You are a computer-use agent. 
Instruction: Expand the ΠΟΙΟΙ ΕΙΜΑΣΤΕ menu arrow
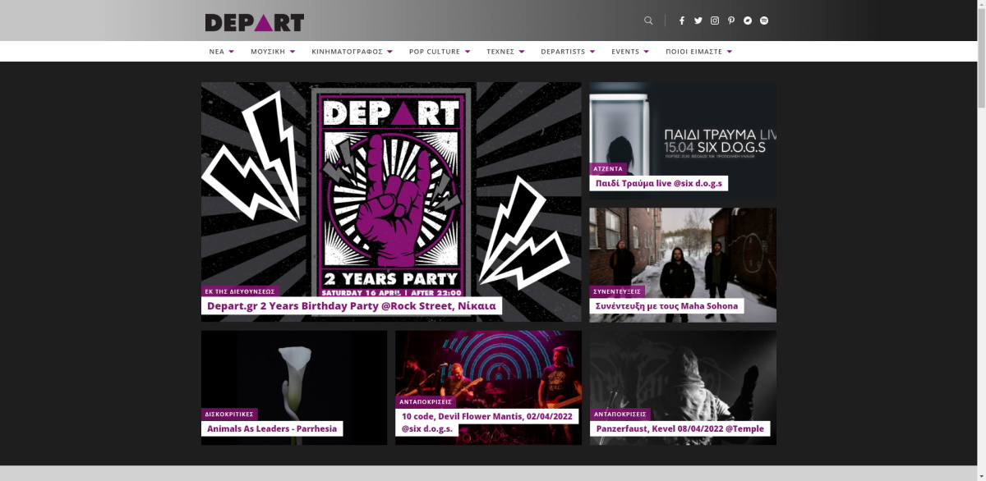click(x=730, y=52)
